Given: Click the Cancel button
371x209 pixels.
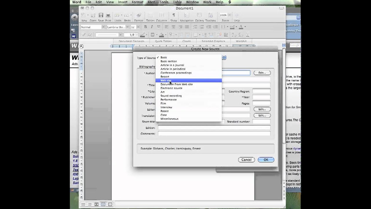Looking at the screenshot, I should [x=246, y=160].
